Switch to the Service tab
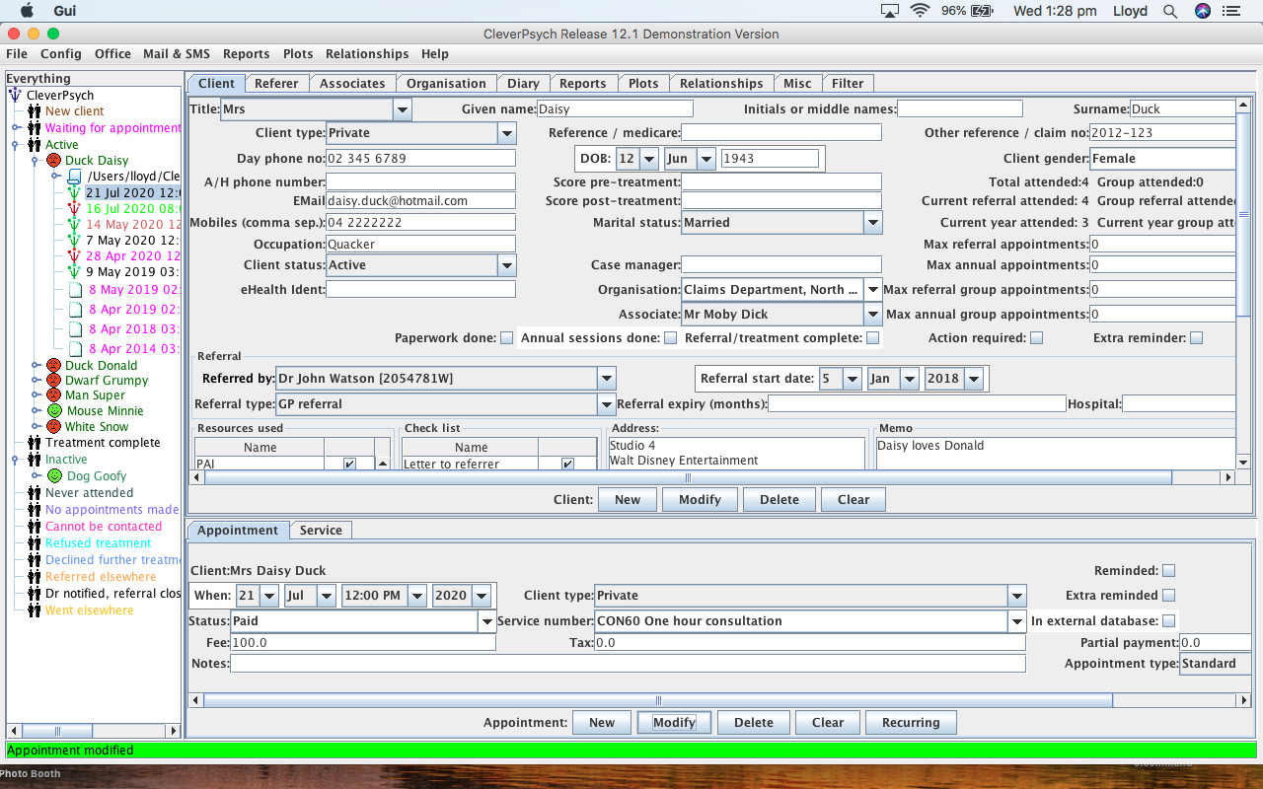Viewport: 1263px width, 789px height. (321, 531)
